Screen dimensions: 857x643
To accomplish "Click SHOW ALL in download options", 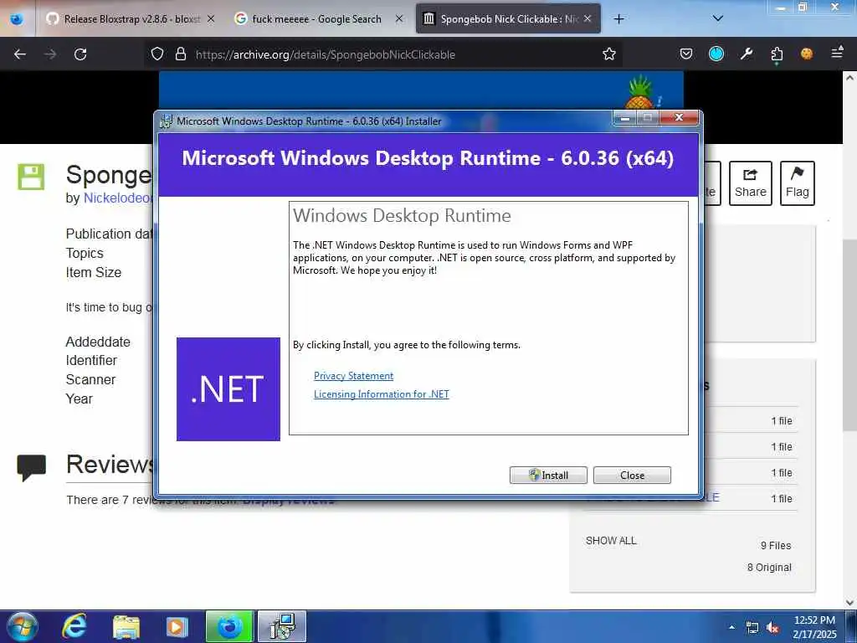I will click(x=611, y=541).
